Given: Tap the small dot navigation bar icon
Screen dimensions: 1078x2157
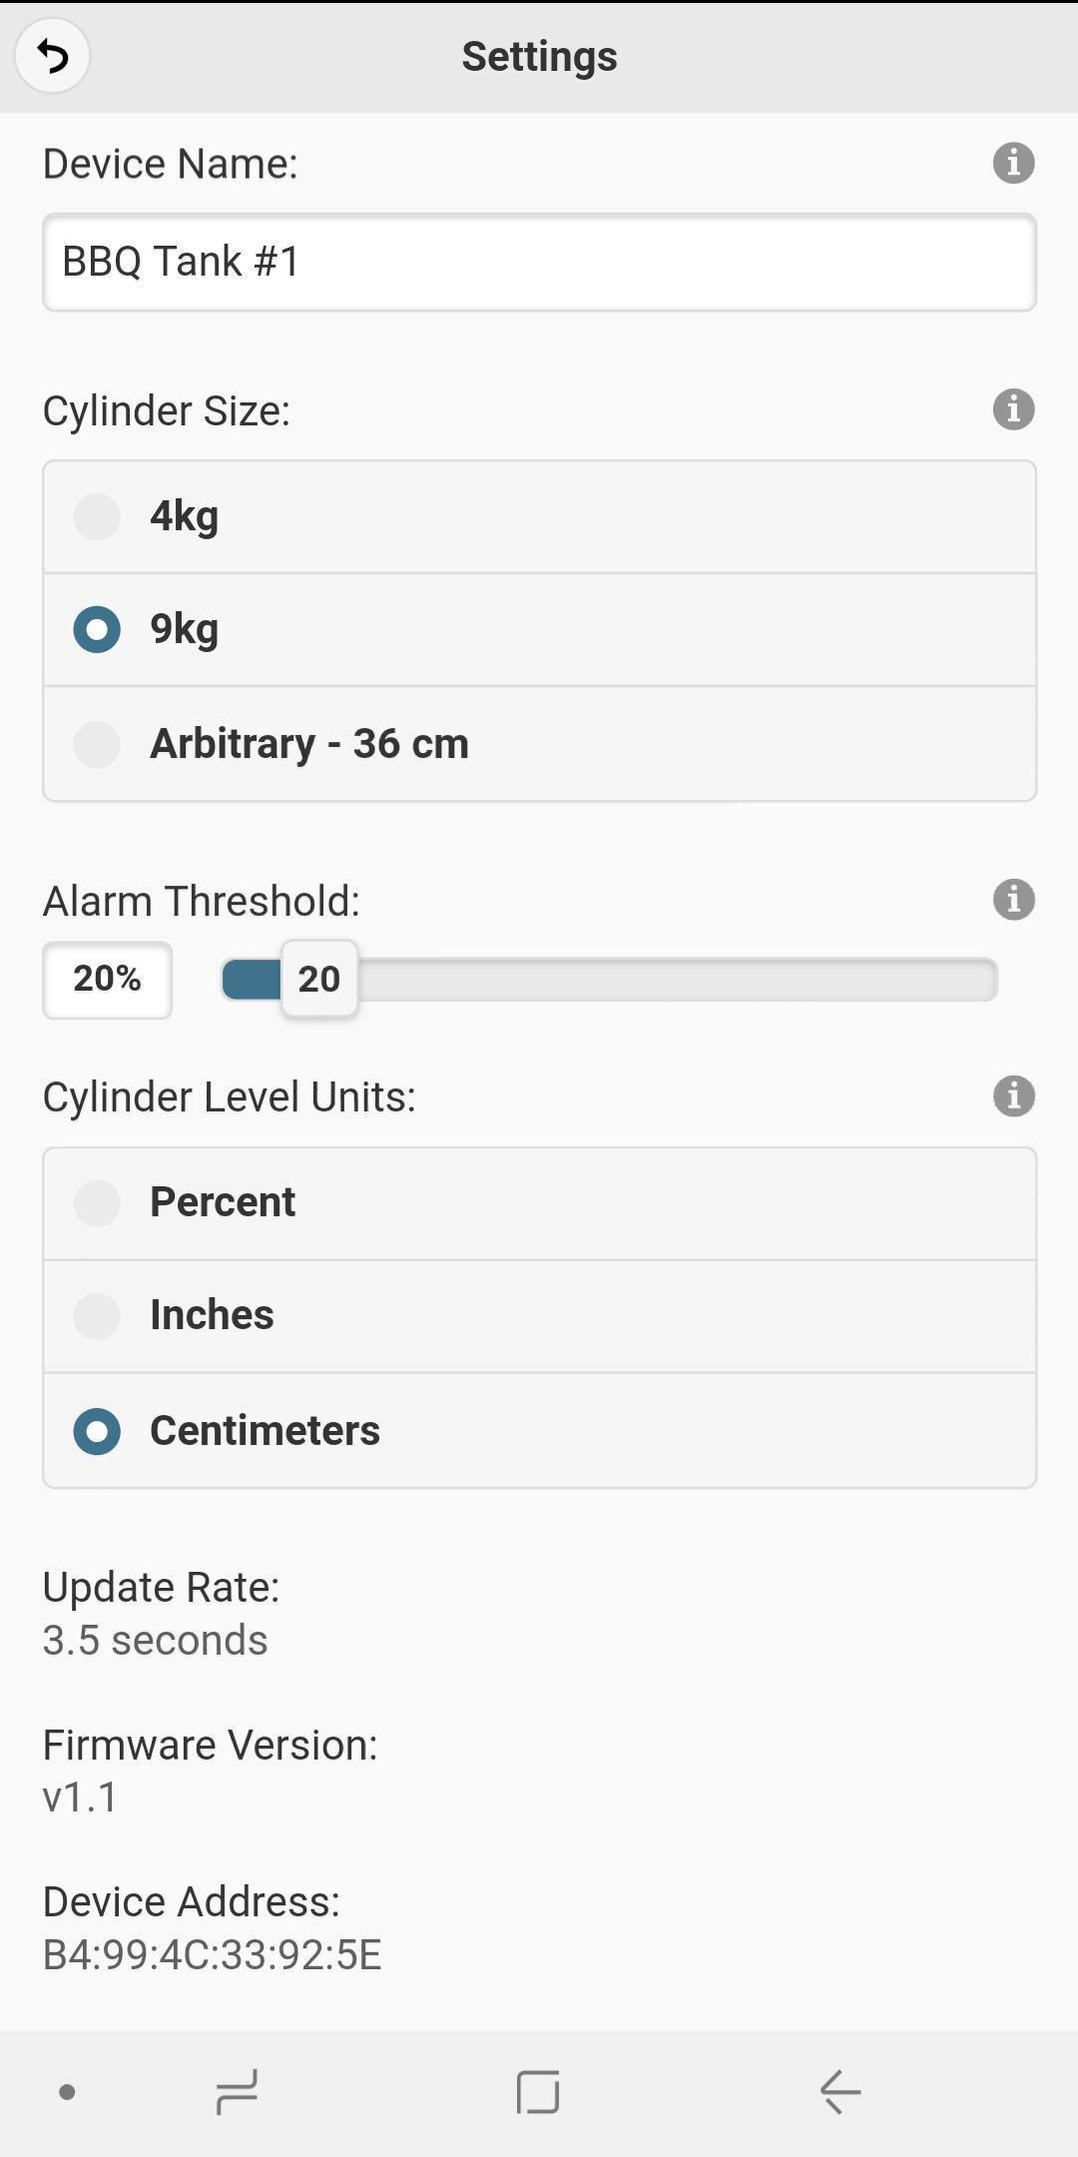Looking at the screenshot, I should coord(68,2092).
